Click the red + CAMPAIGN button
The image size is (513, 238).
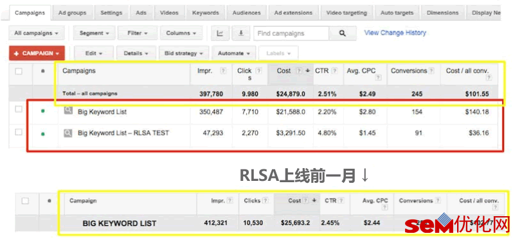pyautogui.click(x=37, y=53)
